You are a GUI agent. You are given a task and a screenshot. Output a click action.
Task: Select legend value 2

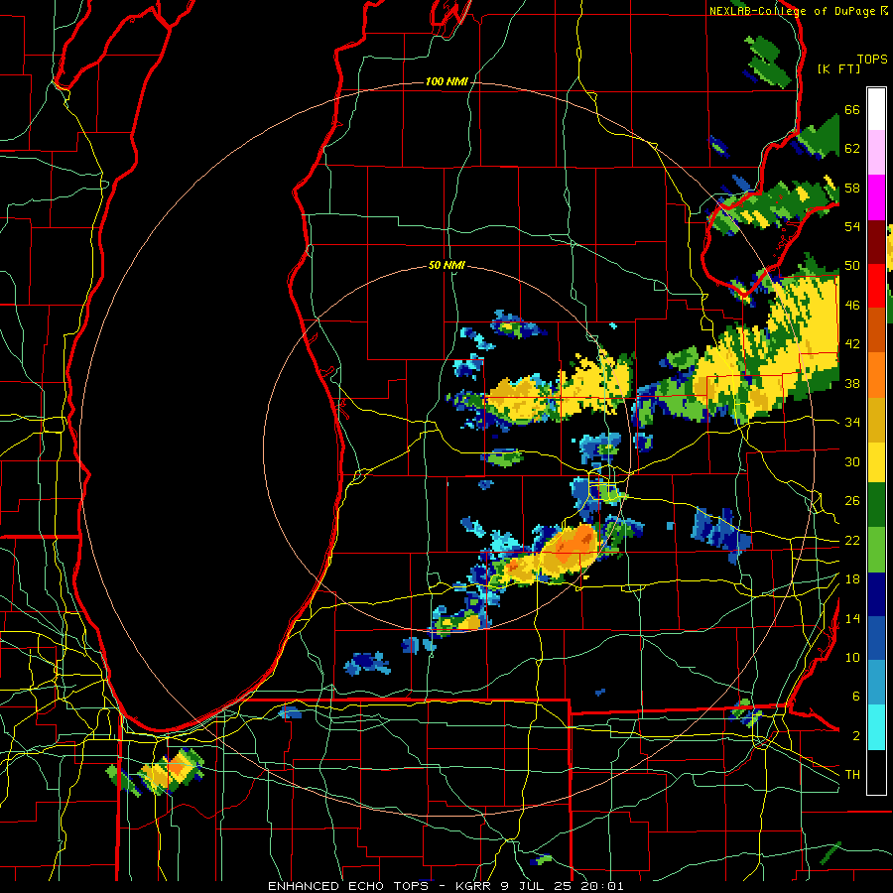(x=856, y=736)
